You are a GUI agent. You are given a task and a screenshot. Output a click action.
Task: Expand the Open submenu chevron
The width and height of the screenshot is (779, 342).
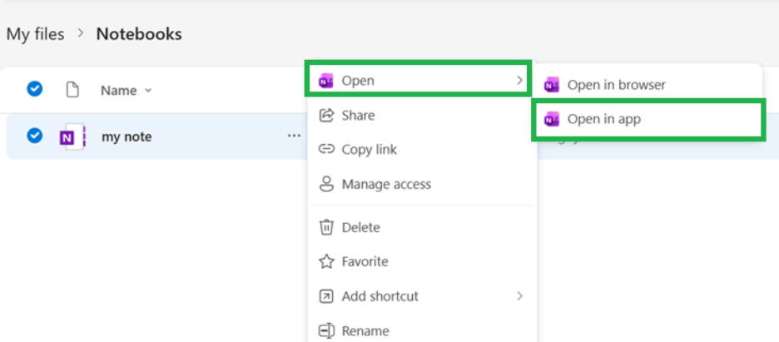[519, 80]
